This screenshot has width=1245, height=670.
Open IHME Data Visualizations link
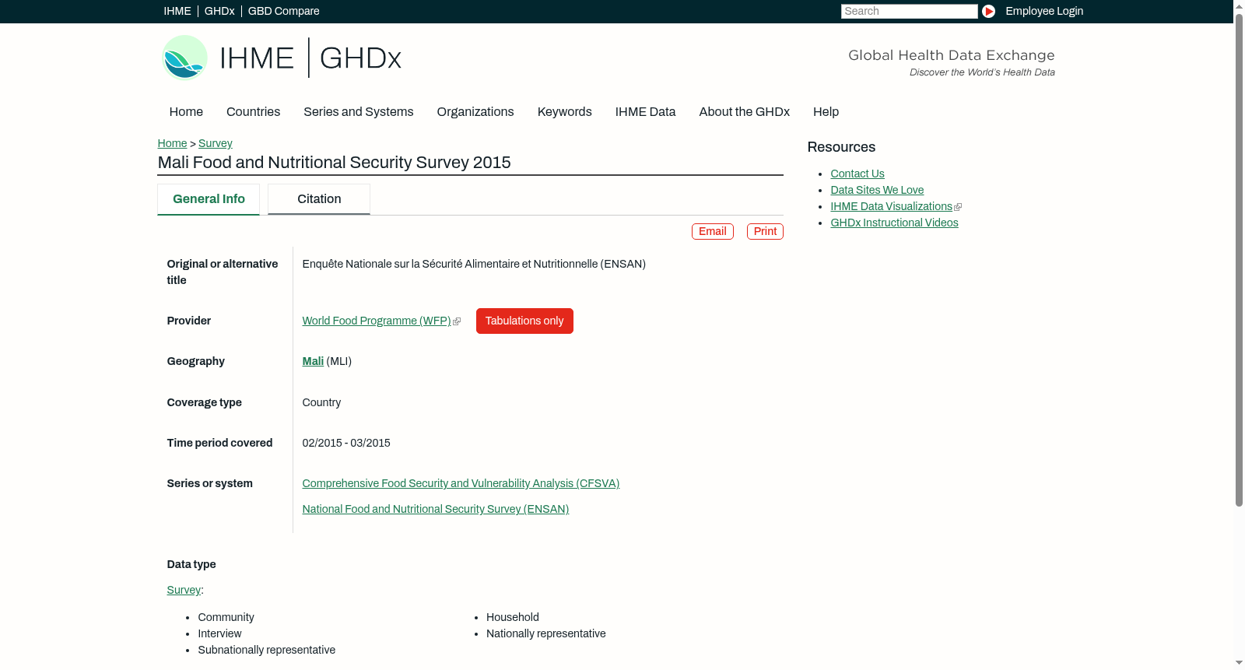click(892, 207)
